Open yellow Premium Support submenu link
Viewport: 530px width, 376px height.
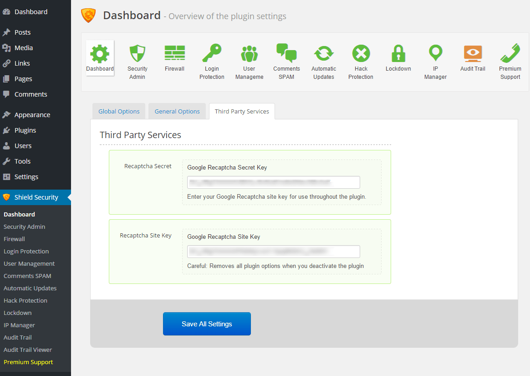(28, 362)
